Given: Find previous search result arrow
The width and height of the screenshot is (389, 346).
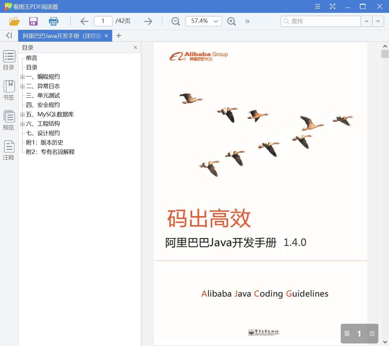Looking at the screenshot, I should [366, 21].
